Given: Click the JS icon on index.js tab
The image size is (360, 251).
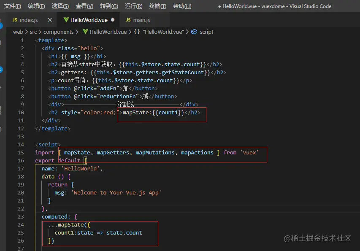Looking at the screenshot, I should pyautogui.click(x=15, y=20).
